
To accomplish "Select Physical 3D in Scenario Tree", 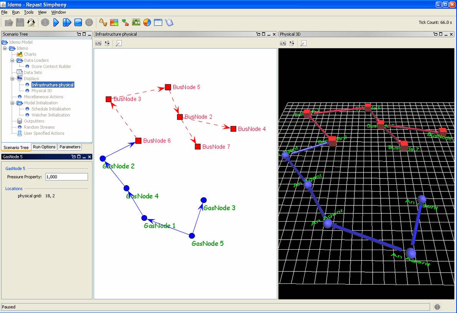I will click(x=41, y=91).
